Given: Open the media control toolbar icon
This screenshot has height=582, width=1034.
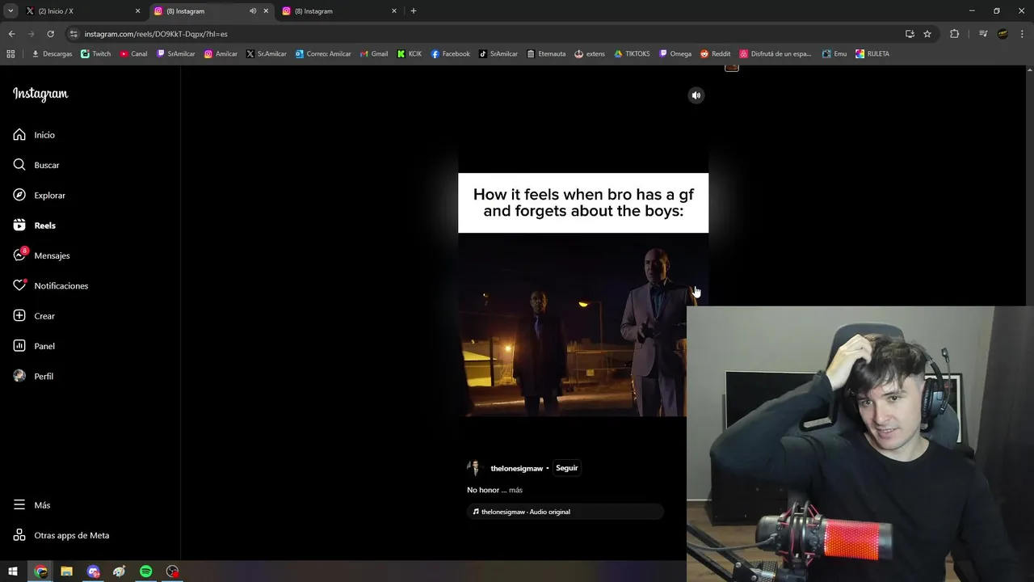Looking at the screenshot, I should click(x=983, y=34).
